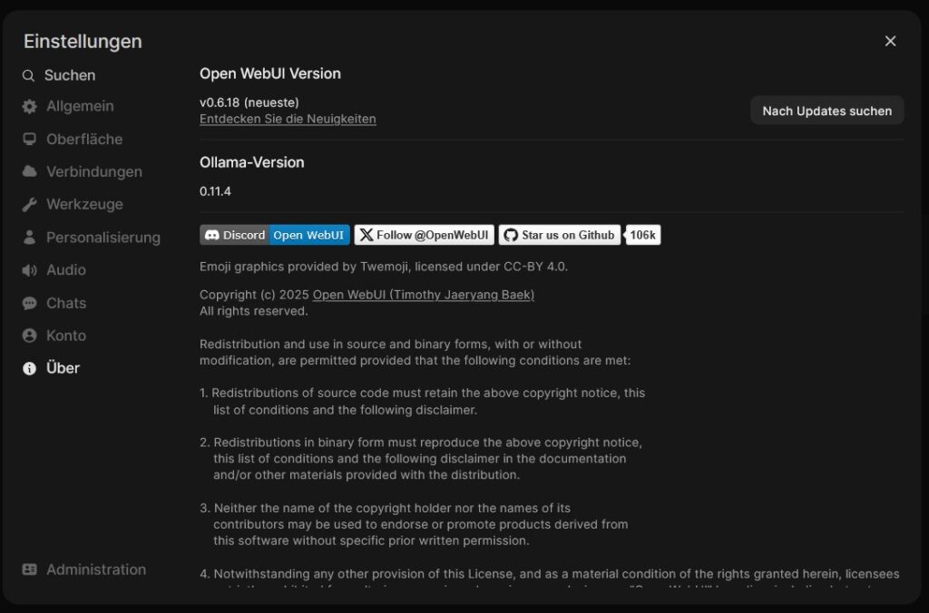929x613 pixels.
Task: Click the cloud icon for Verbindungen
Action: point(30,171)
